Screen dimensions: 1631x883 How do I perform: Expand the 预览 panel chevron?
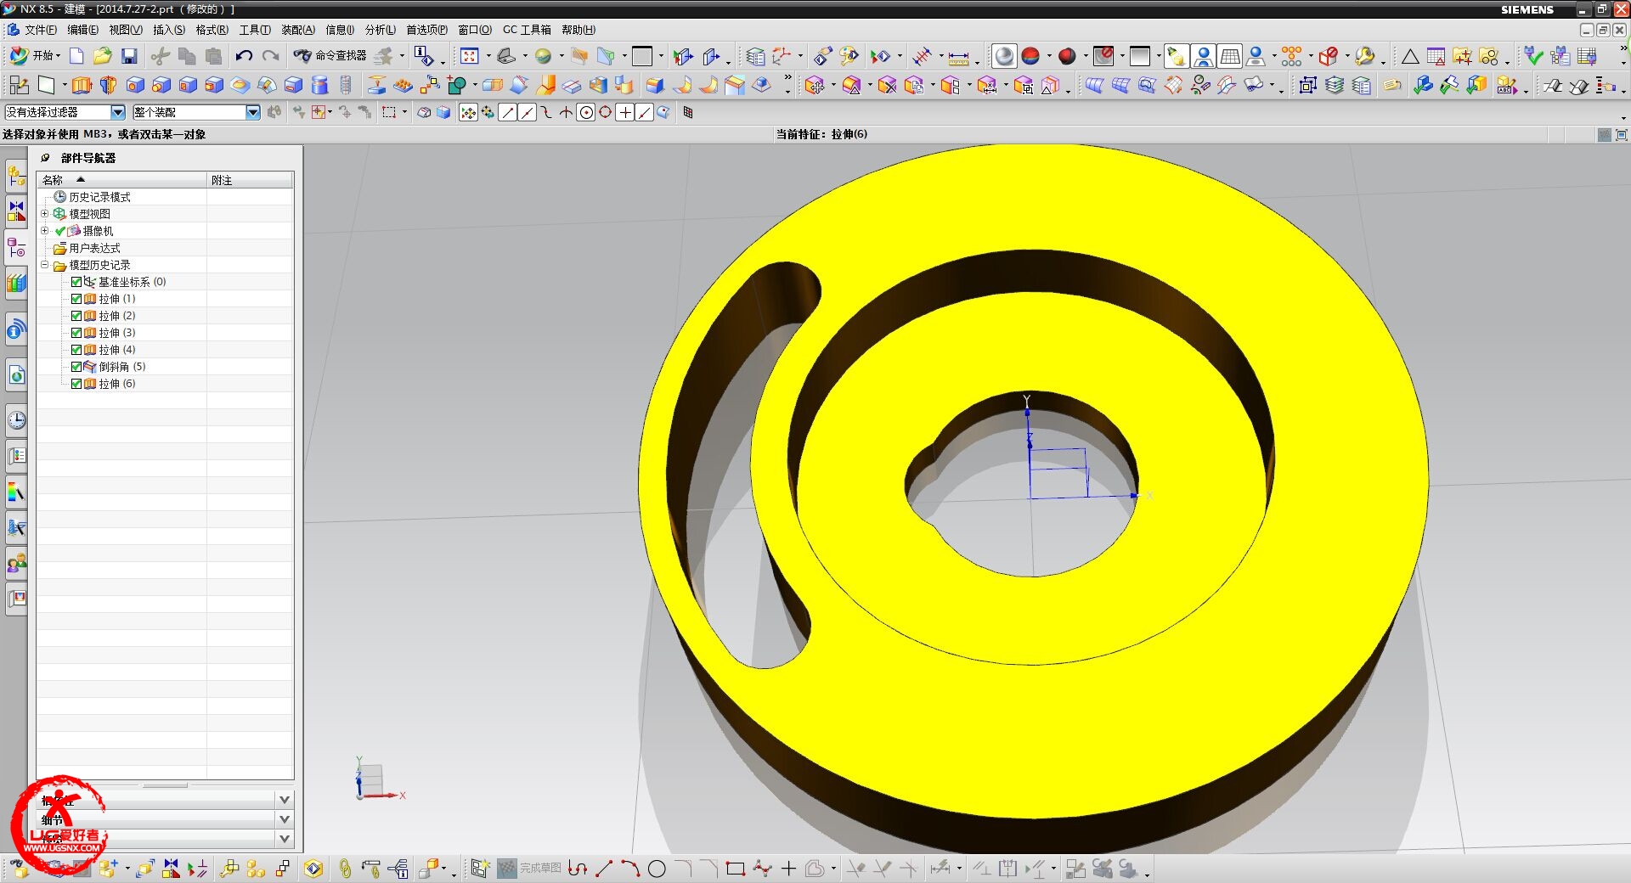pyautogui.click(x=285, y=839)
